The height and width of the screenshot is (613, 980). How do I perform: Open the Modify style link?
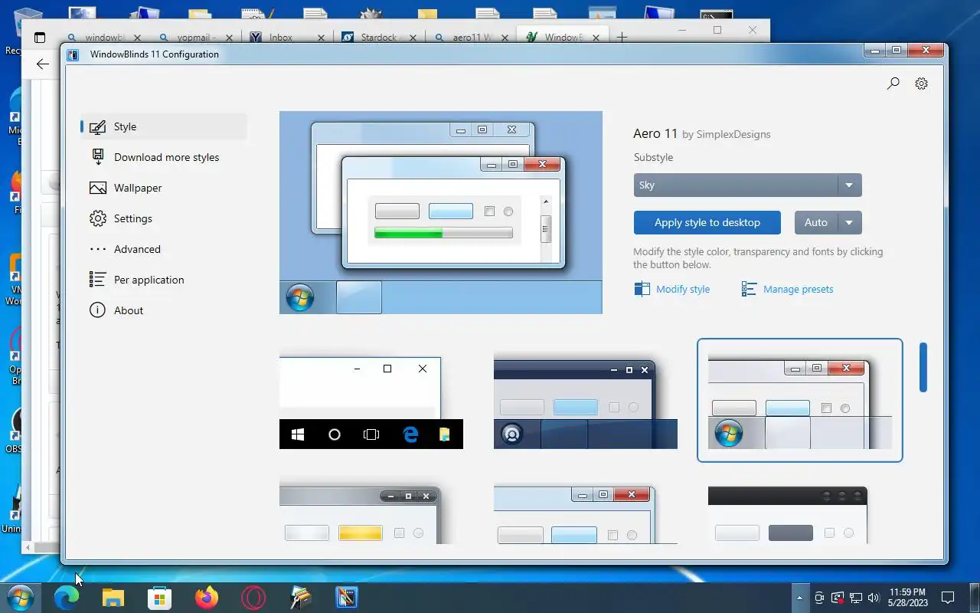tap(683, 289)
